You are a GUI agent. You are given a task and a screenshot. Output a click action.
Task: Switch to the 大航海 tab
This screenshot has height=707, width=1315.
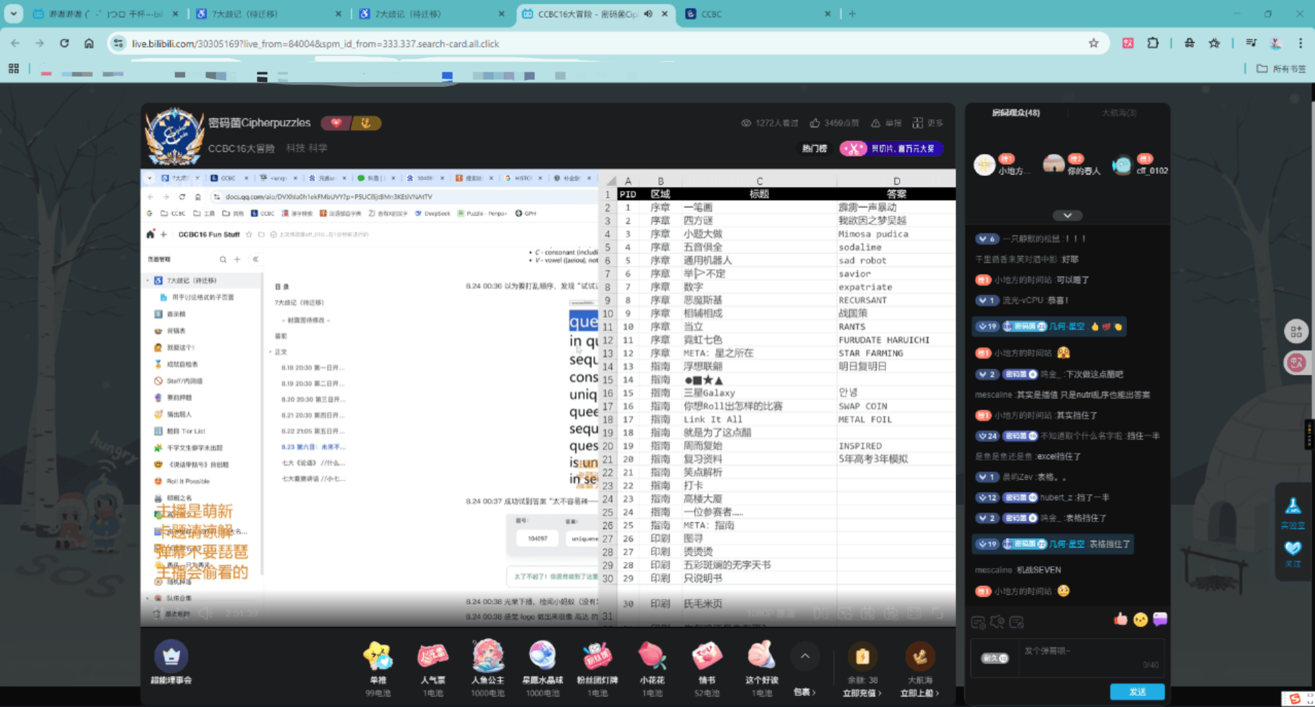(1118, 113)
